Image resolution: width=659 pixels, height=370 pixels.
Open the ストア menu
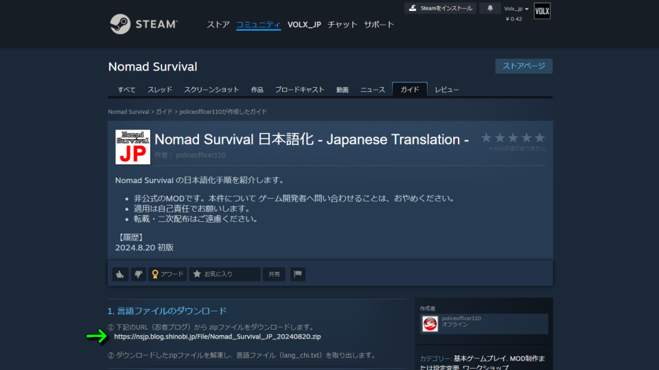tap(218, 25)
